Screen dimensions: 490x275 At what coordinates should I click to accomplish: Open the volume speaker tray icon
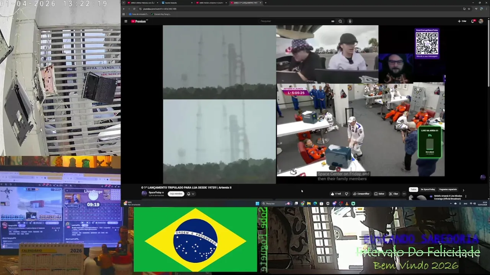click(x=474, y=204)
